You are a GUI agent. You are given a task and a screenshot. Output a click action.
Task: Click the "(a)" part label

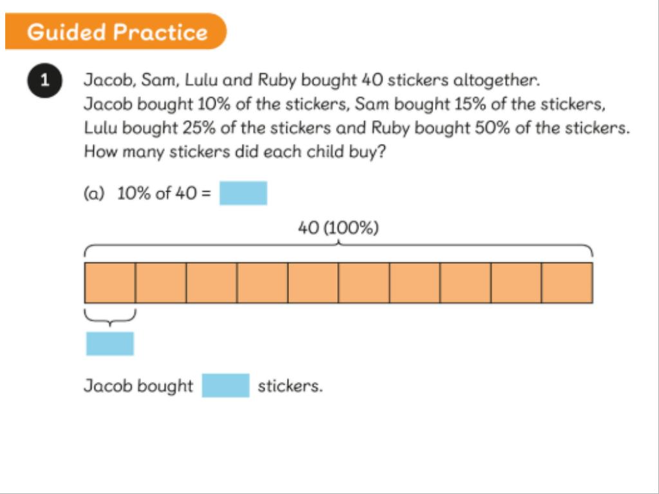pos(94,194)
